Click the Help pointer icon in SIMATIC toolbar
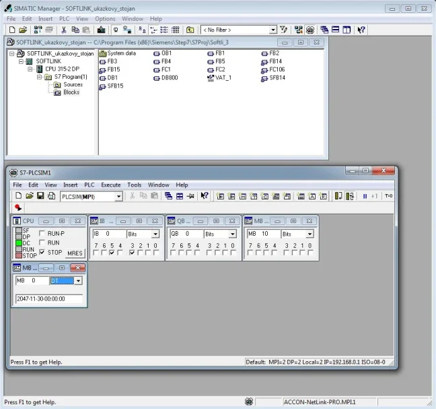This screenshot has width=436, height=409. click(x=361, y=30)
